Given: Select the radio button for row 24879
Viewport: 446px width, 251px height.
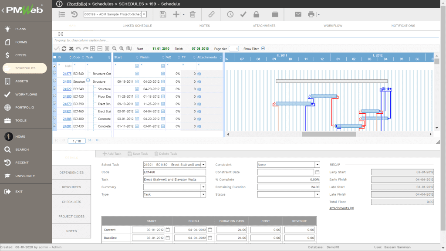Looking at the screenshot, I should [54, 103].
